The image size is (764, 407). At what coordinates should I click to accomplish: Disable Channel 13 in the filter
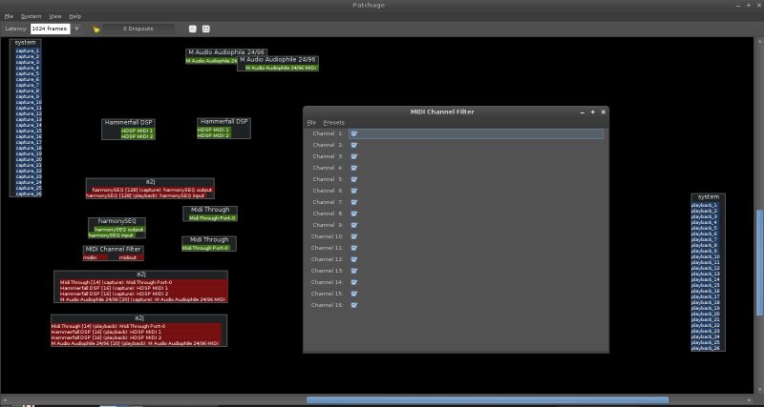point(354,271)
